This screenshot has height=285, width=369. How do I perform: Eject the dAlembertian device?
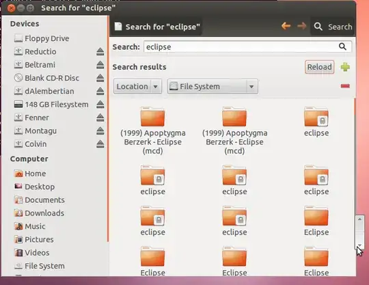click(x=100, y=91)
